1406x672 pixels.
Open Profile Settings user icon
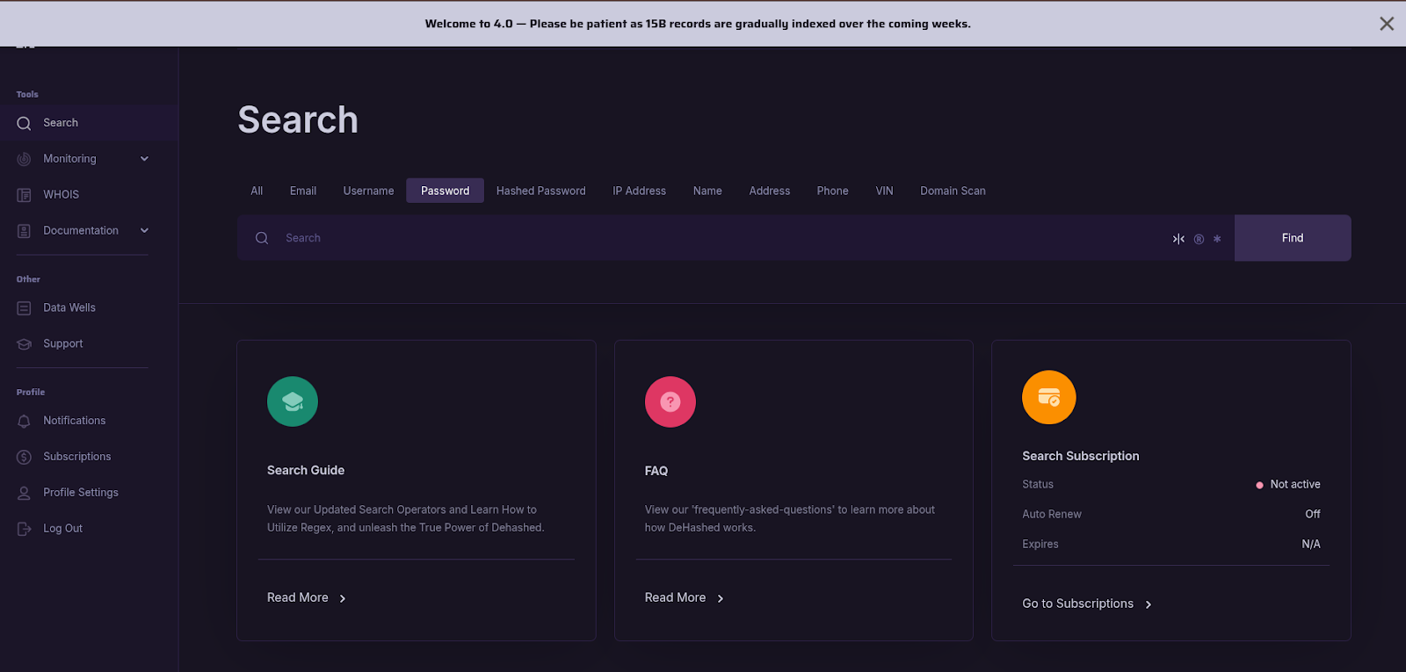point(24,493)
